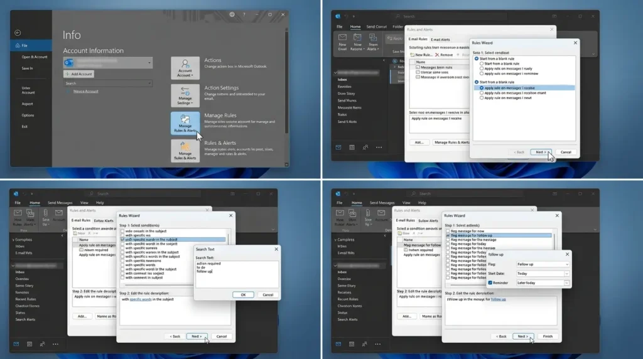The height and width of the screenshot is (359, 643).
Task: Click the back arrow on the Info page
Action: pos(18,33)
